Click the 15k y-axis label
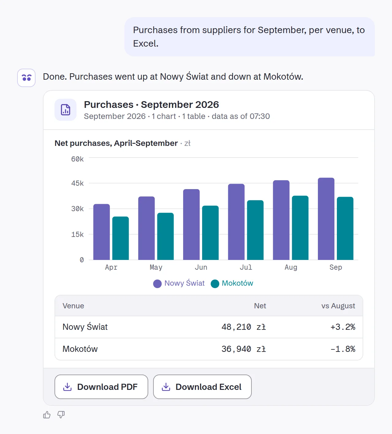Viewport: 392px width, 434px height. pyautogui.click(x=77, y=234)
